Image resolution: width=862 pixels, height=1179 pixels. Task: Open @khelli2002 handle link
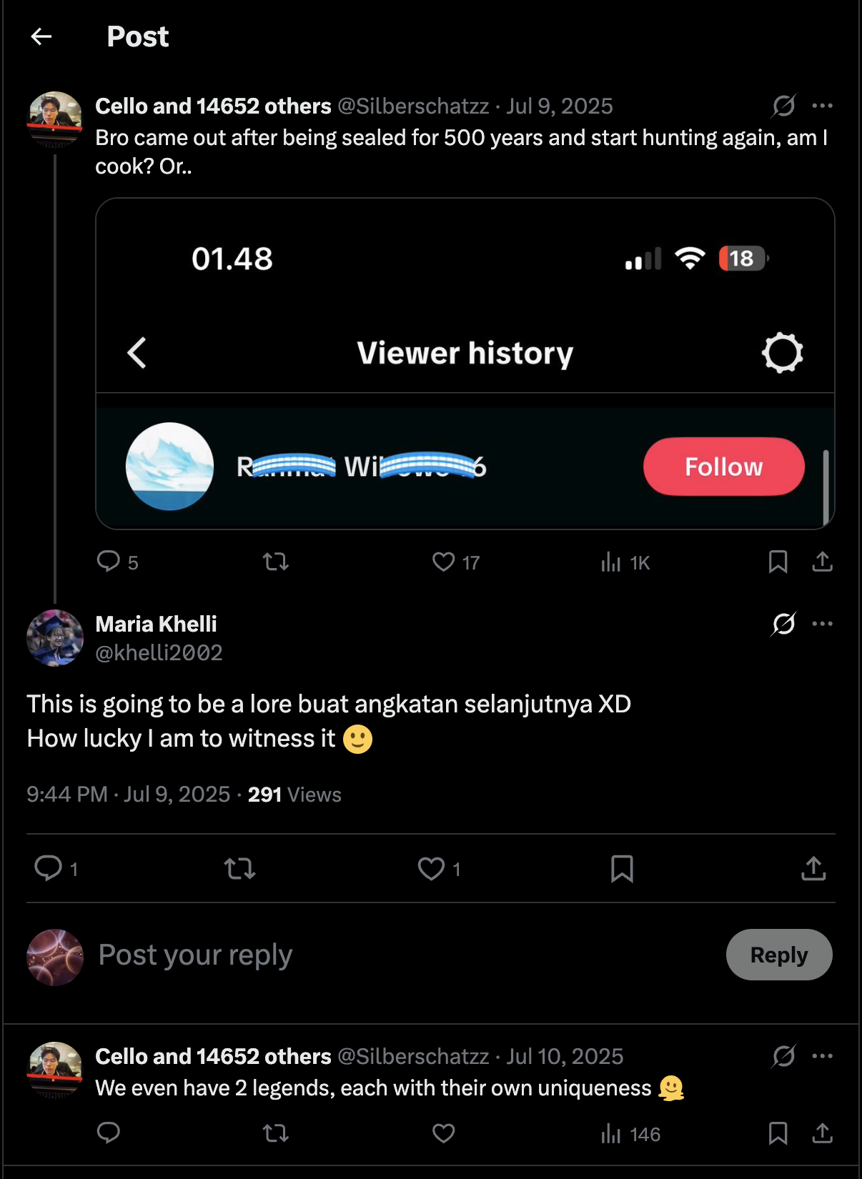[x=159, y=652]
